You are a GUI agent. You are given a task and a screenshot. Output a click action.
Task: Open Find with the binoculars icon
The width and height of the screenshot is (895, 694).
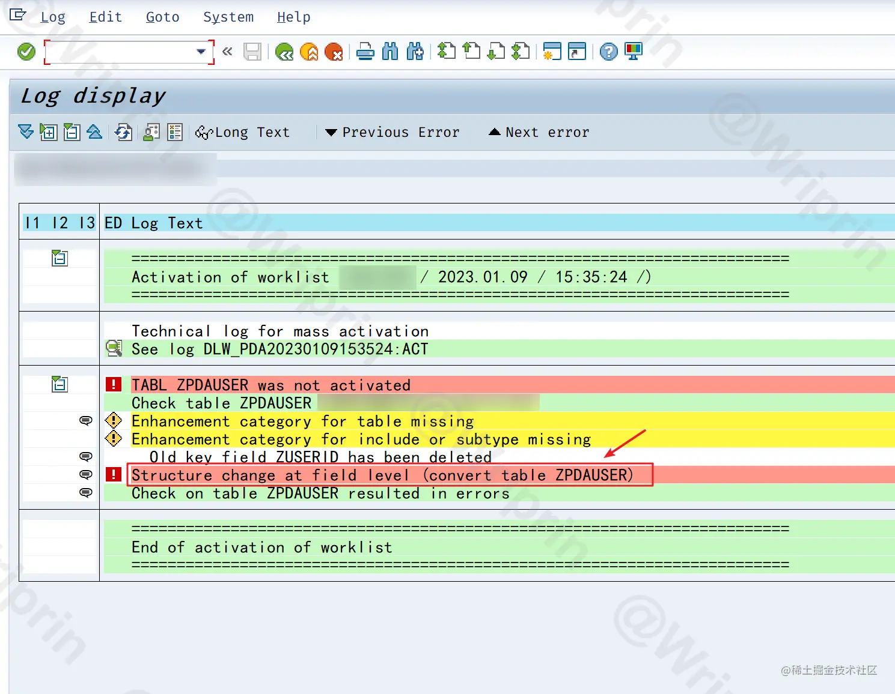390,52
